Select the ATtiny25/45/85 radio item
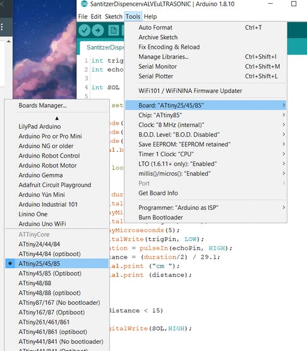The width and height of the screenshot is (307, 351). pyautogui.click(x=57, y=264)
